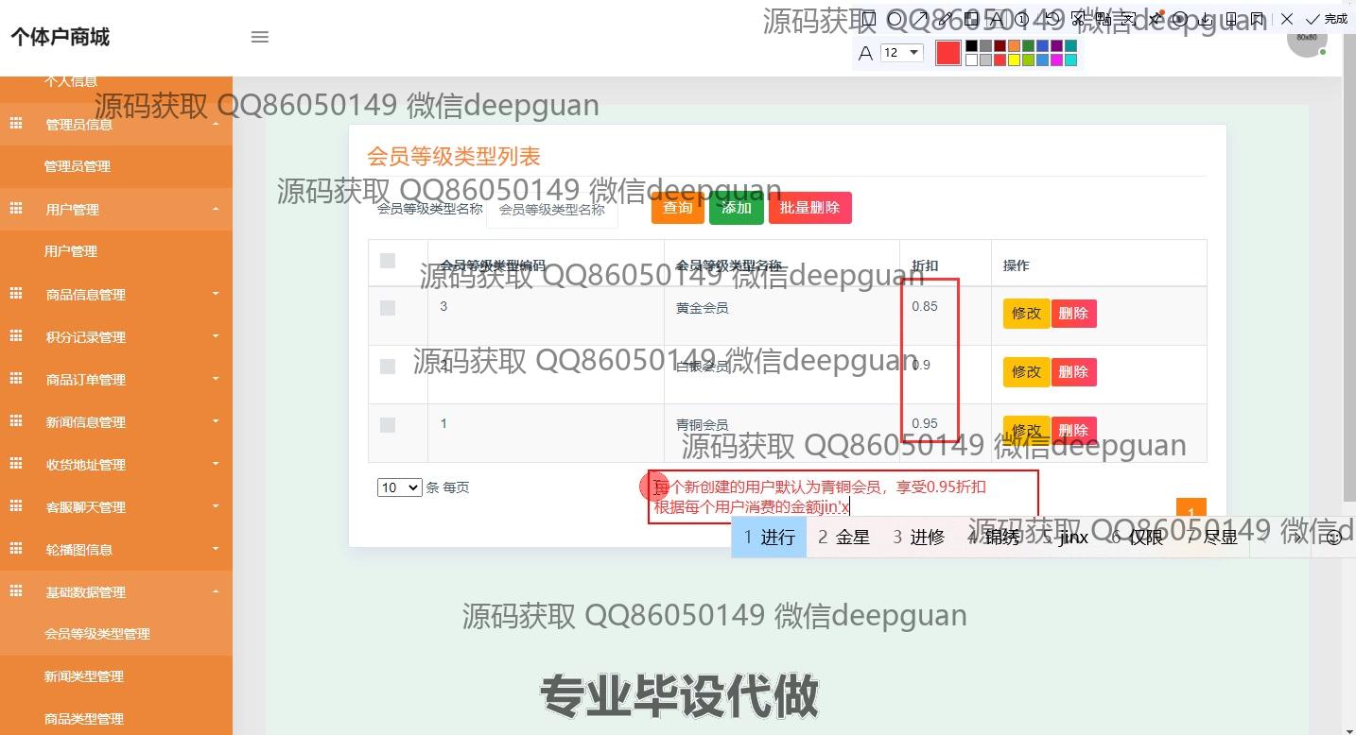
Task: Click the grid icon beside 客服聊天管理
Action: [16, 506]
